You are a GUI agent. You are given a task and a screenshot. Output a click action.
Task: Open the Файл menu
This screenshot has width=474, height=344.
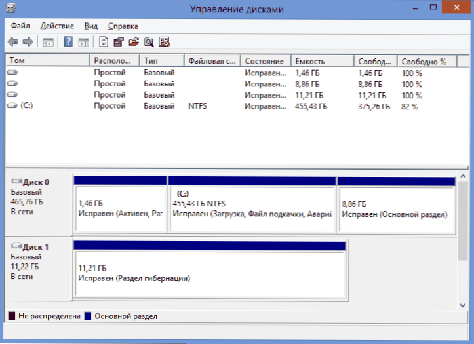pyautogui.click(x=20, y=26)
